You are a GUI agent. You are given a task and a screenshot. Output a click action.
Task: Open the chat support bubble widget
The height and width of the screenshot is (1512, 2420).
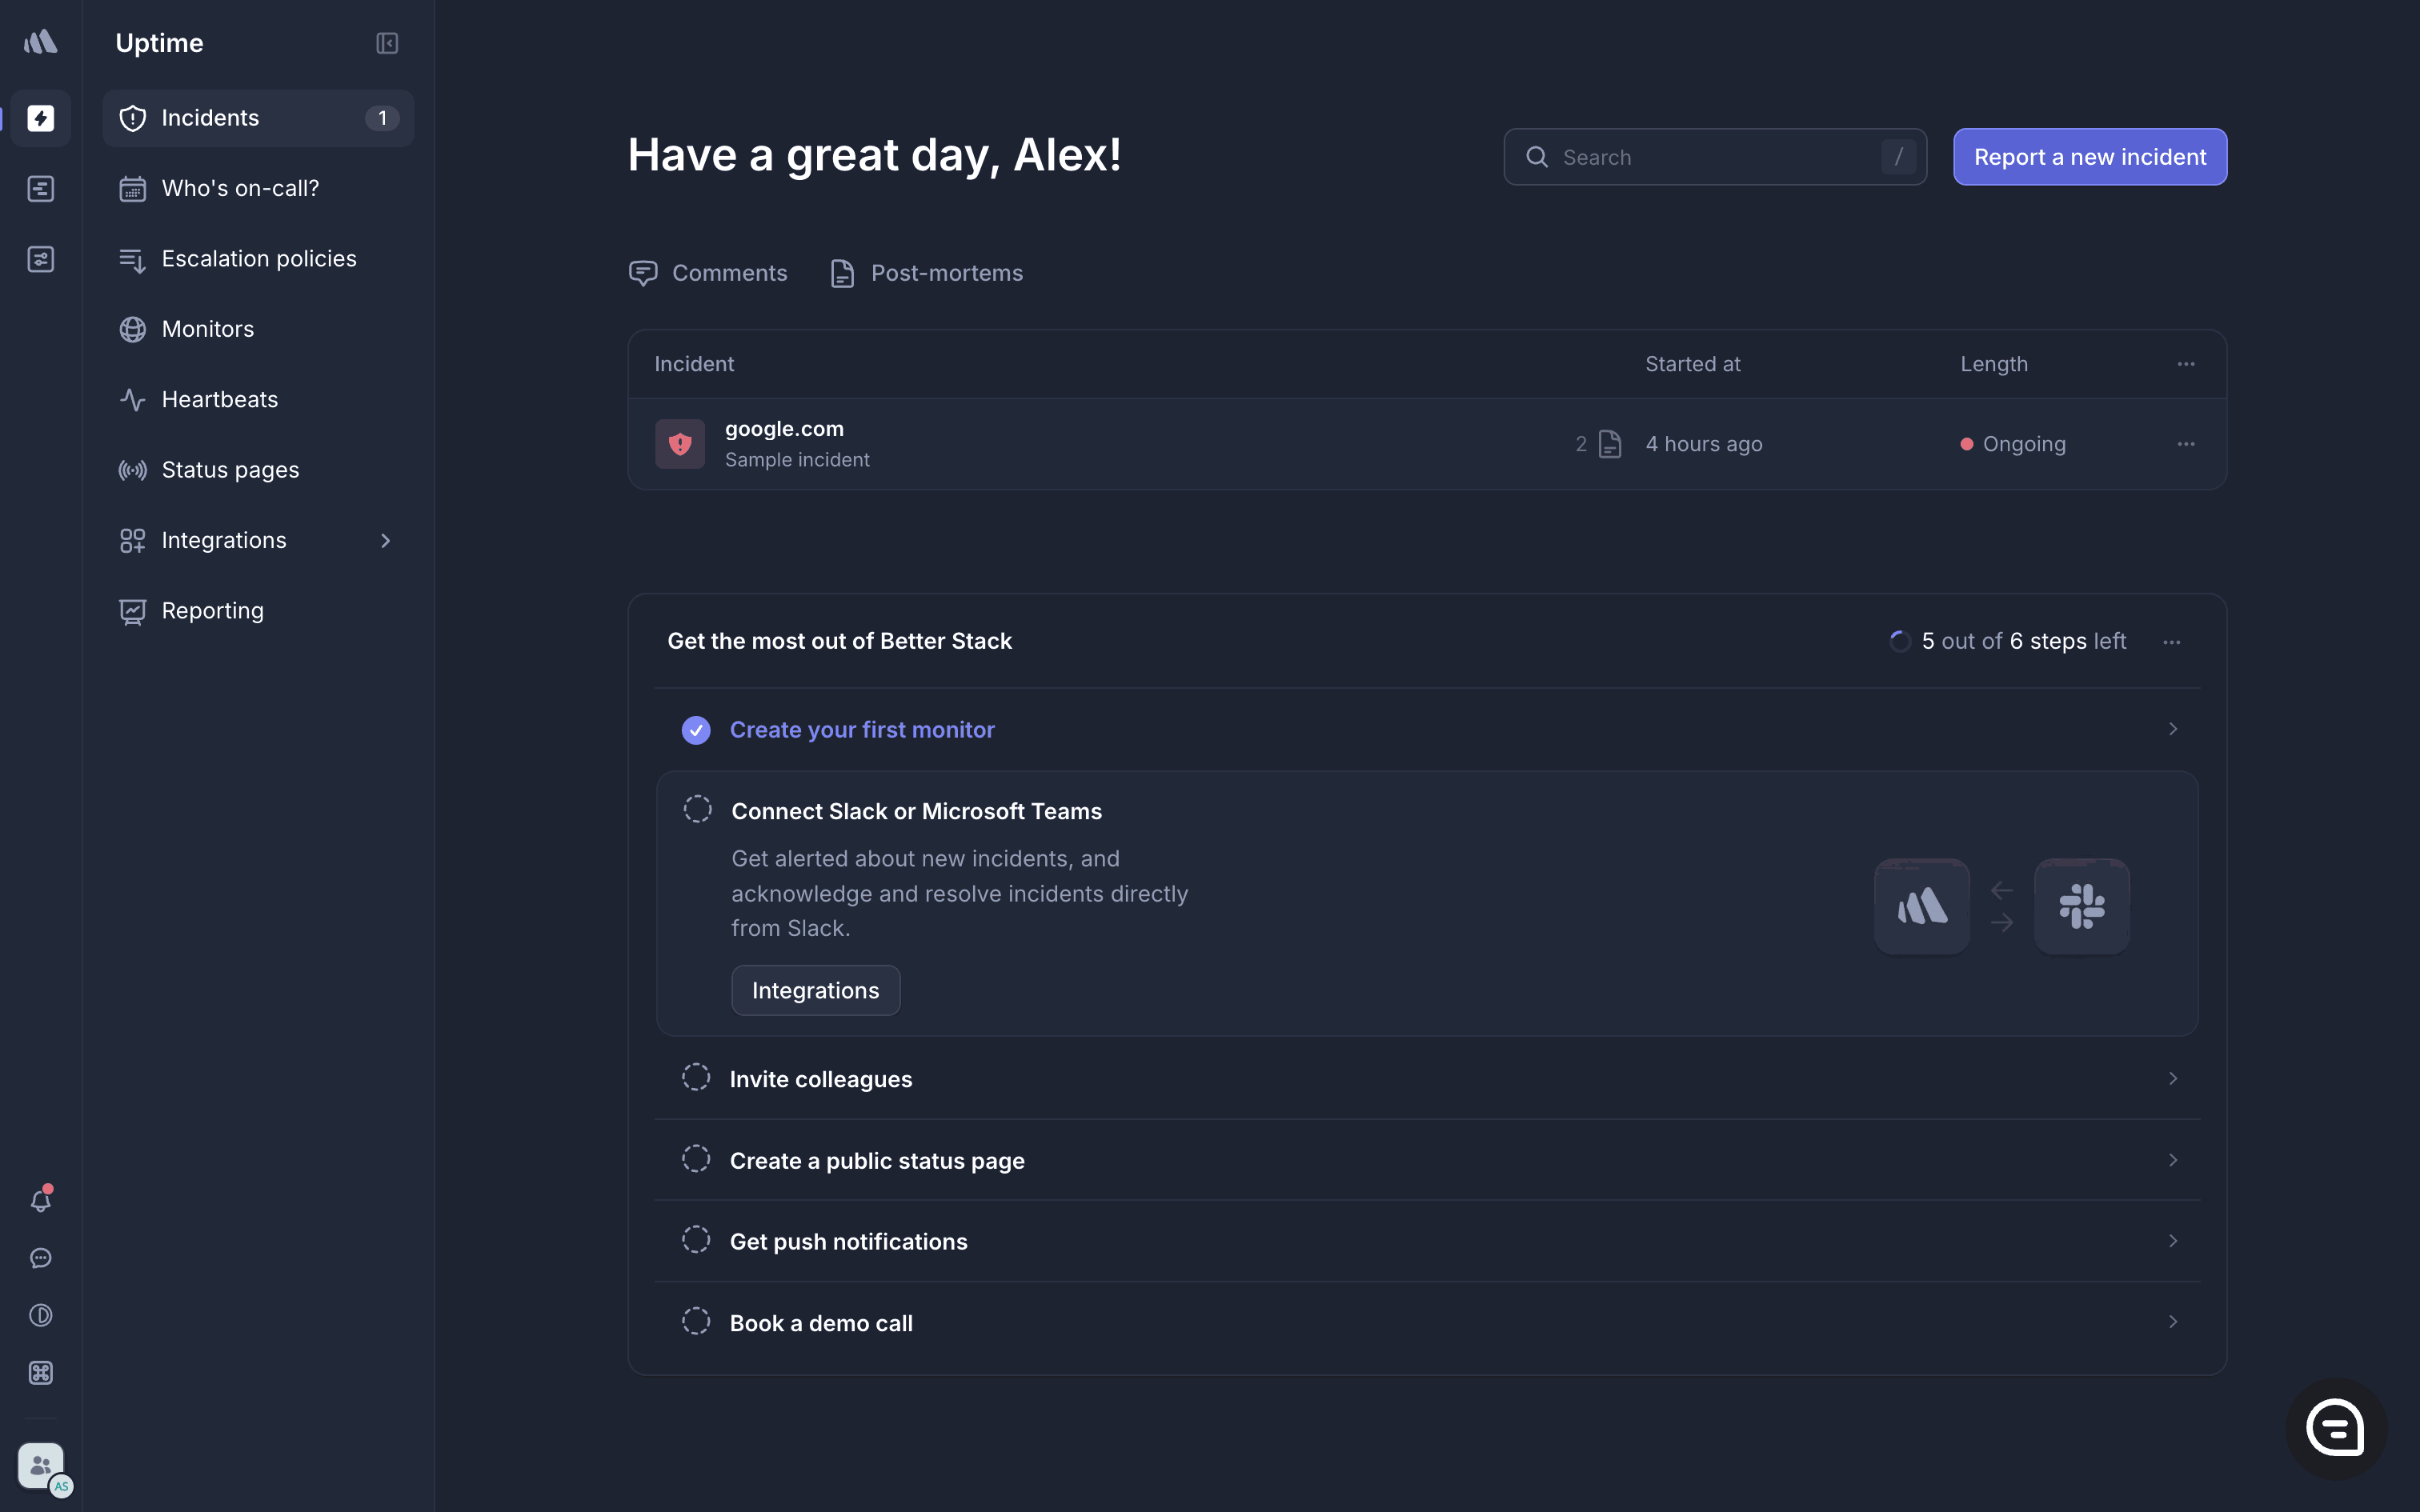2335,1428
